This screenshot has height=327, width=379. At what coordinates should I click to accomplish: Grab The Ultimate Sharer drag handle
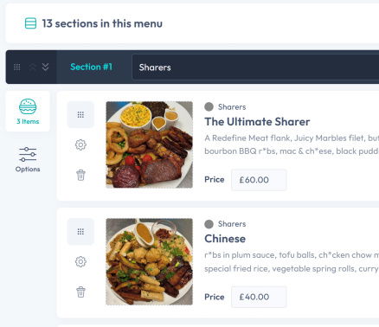(x=80, y=115)
